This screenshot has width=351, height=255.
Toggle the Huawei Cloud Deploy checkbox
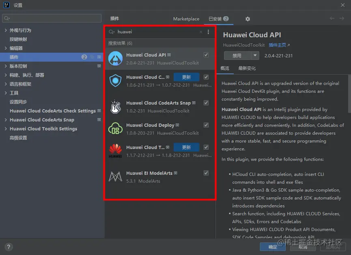click(206, 125)
